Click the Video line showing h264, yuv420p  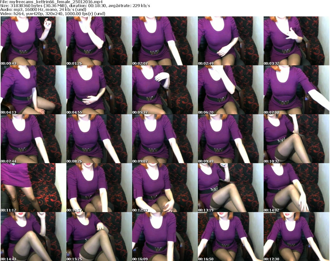[53, 14]
